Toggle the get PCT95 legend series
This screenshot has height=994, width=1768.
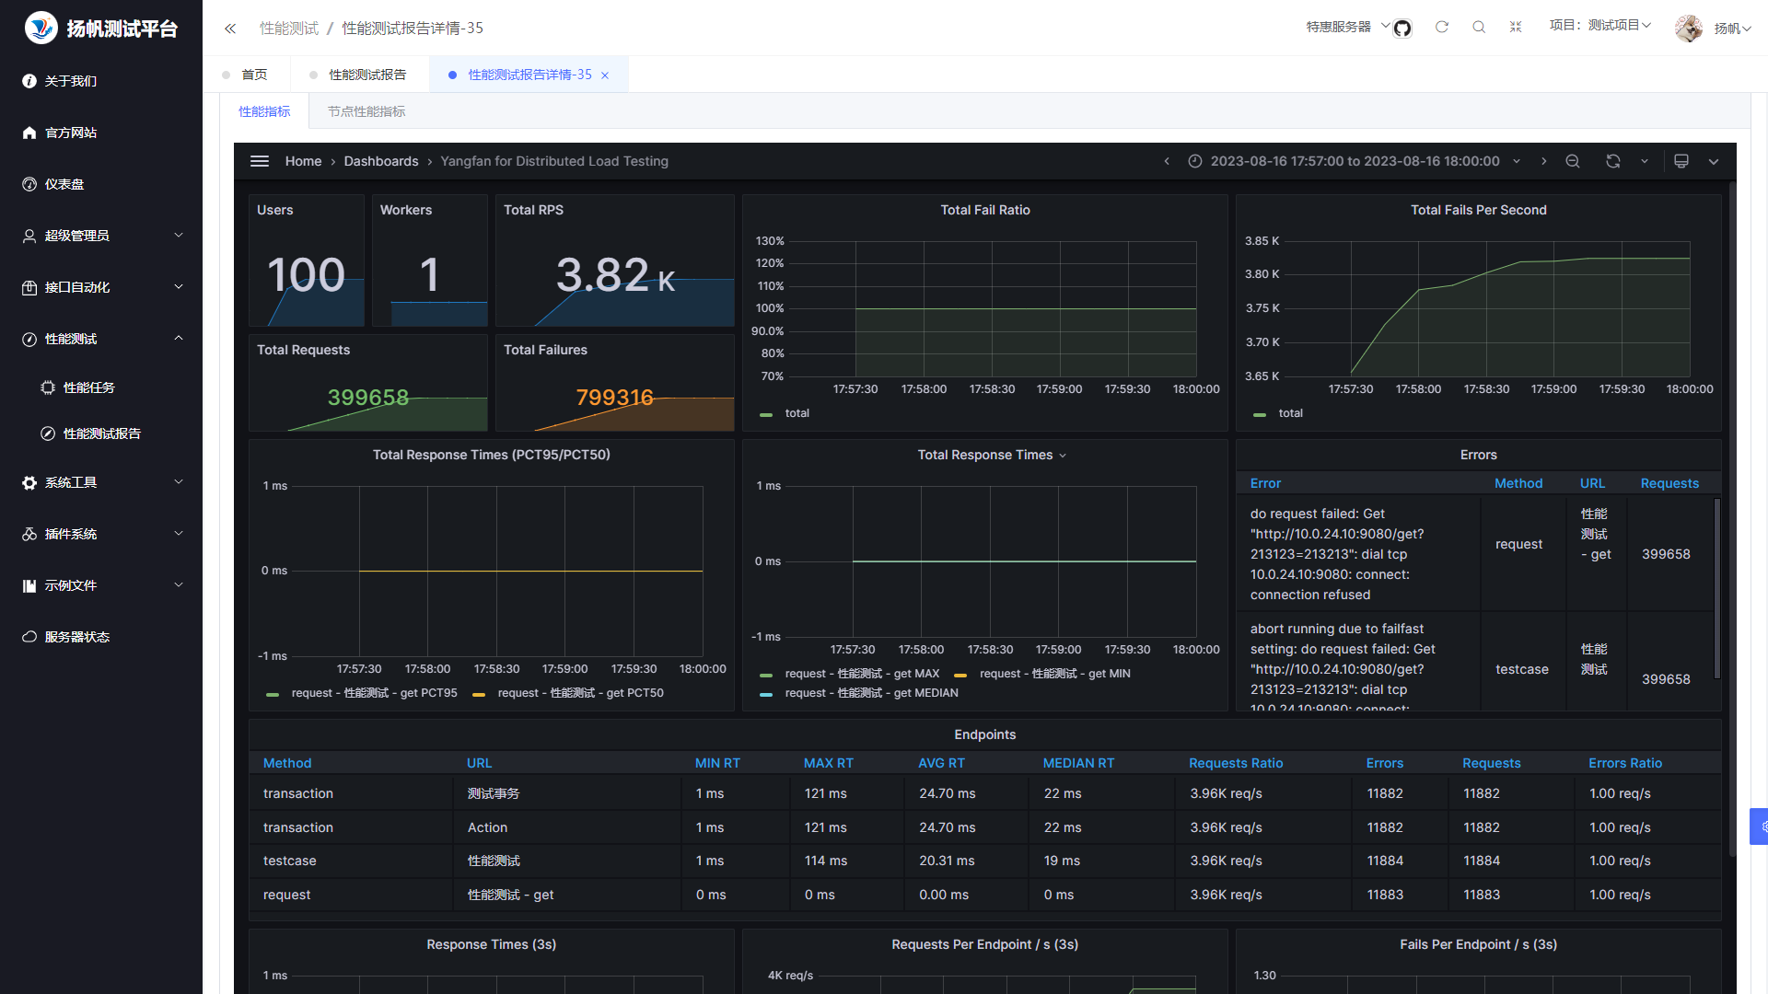click(374, 693)
